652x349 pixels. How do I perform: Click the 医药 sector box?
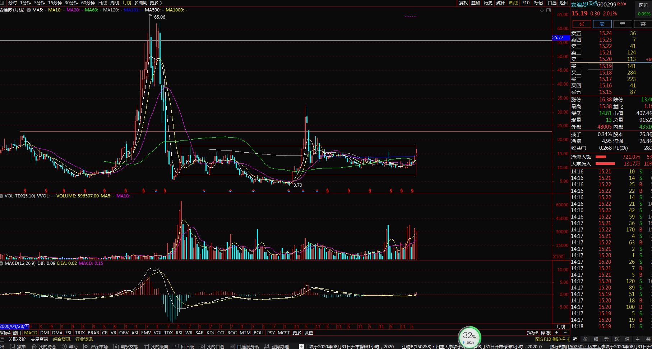tap(643, 9)
